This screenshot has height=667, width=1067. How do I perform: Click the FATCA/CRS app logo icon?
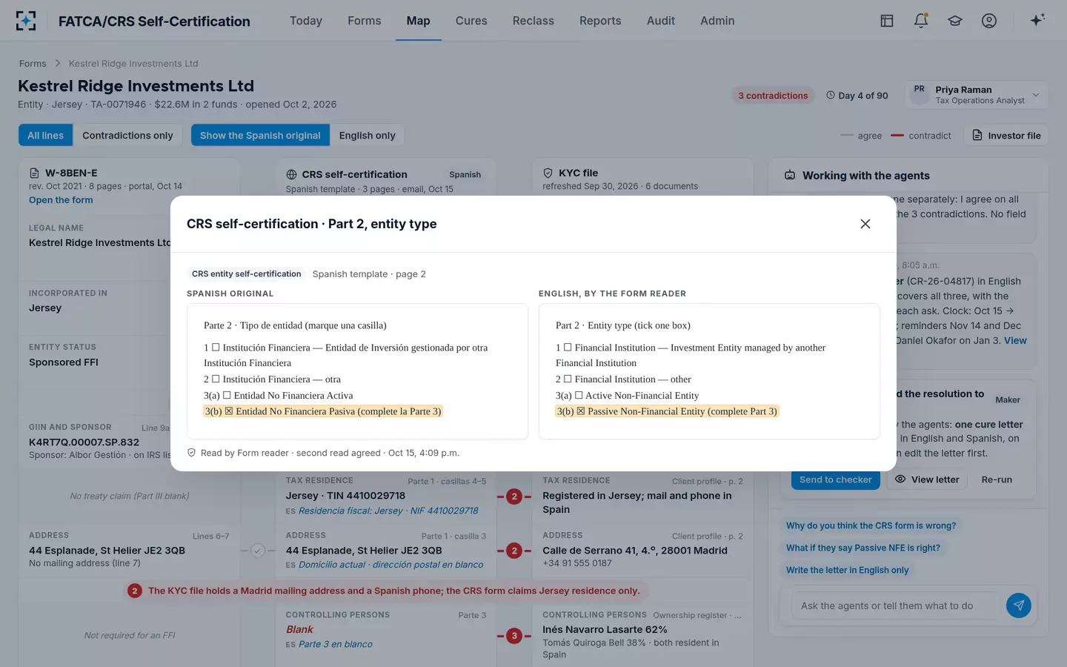point(26,21)
